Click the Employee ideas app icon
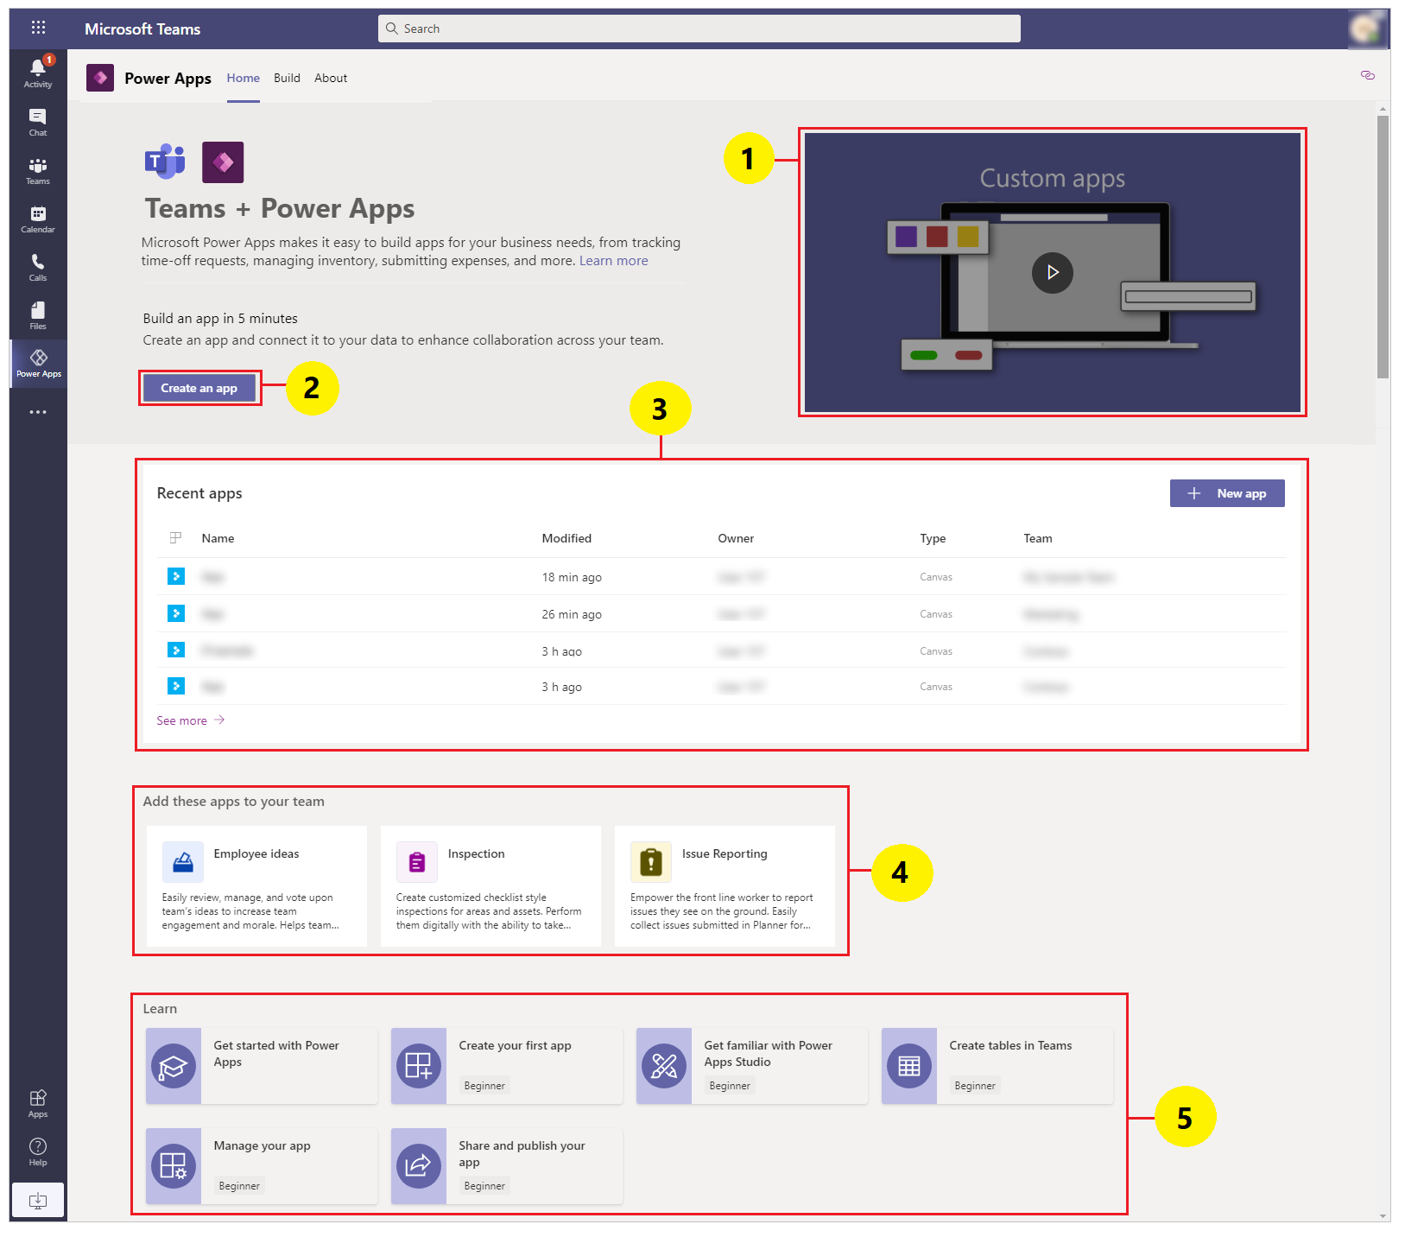This screenshot has height=1237, width=1405. coord(183,861)
